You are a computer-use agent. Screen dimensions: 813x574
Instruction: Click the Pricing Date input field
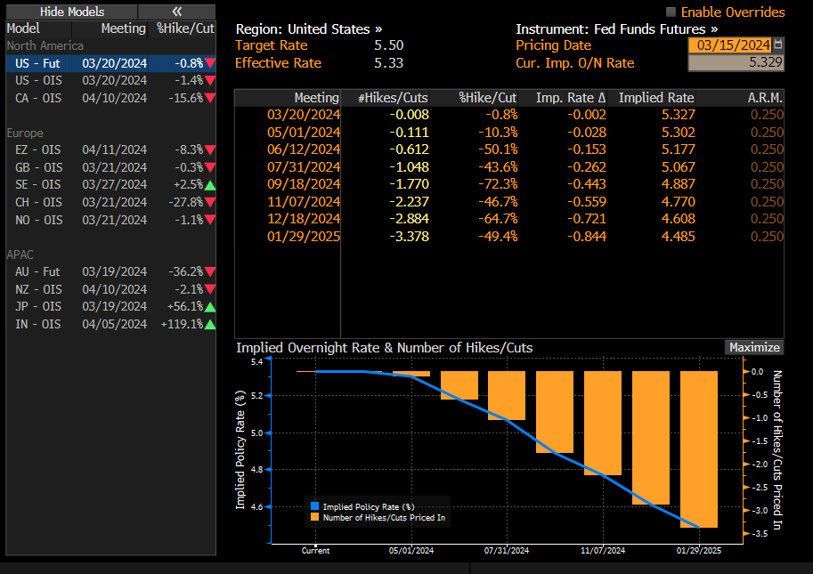[729, 44]
